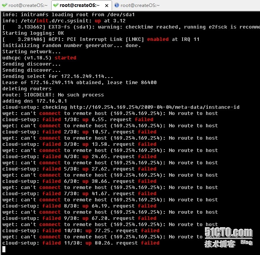This screenshot has width=260, height=255.
Task: Close the active root@createOS tab
Action: (x=106, y=5)
